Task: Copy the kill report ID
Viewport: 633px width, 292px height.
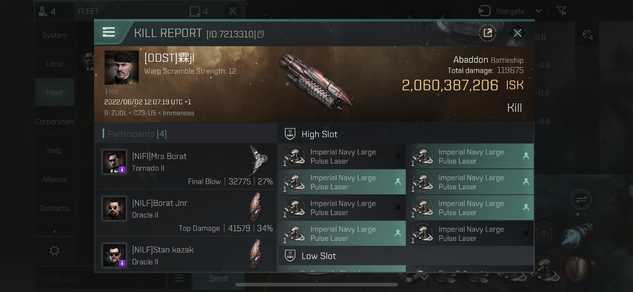Action: pyautogui.click(x=261, y=34)
